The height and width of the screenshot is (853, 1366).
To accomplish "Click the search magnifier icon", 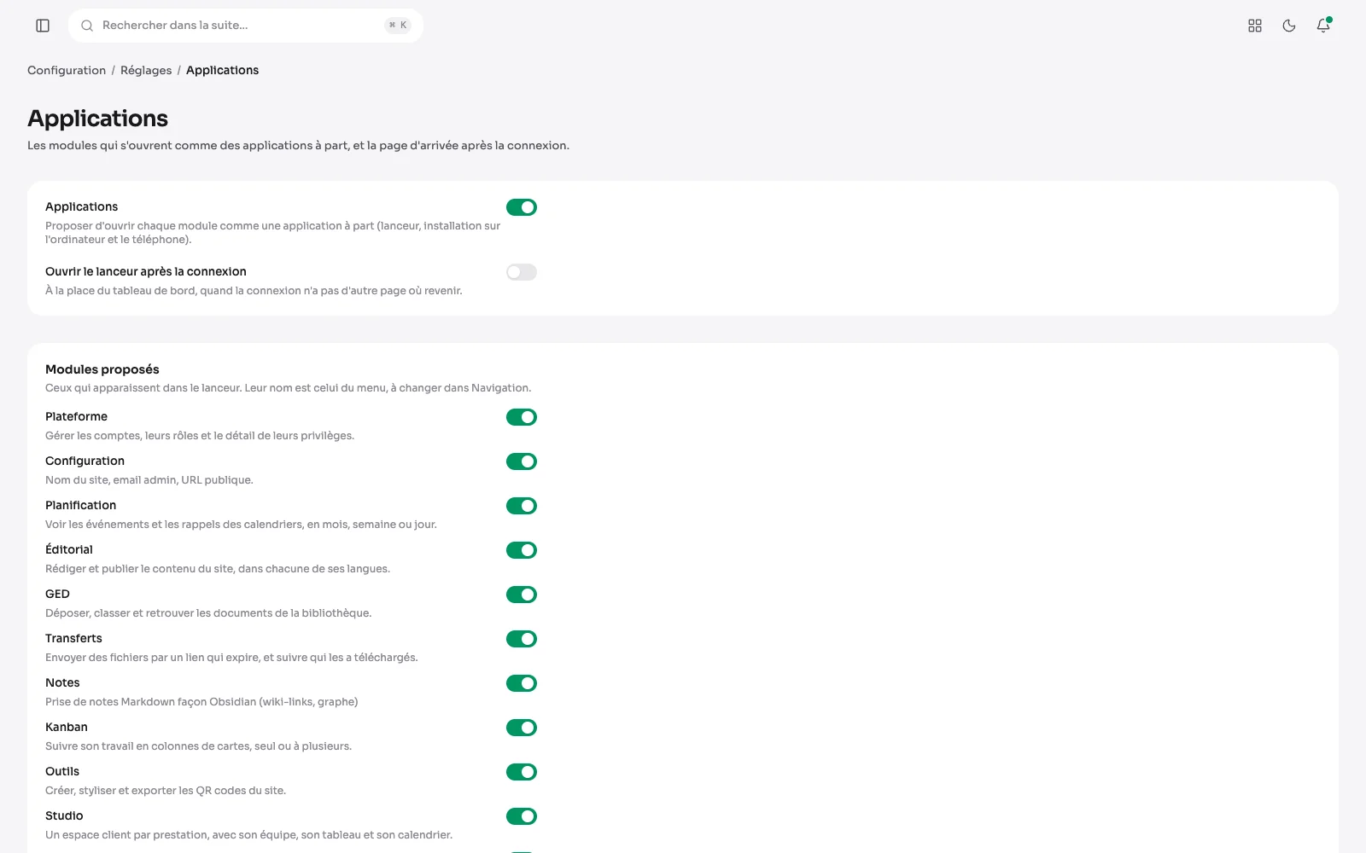I will point(87,26).
